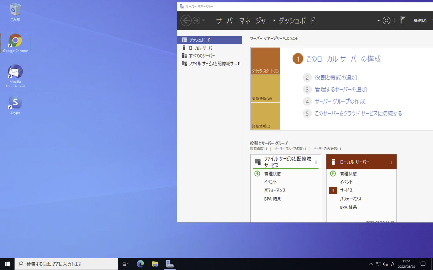This screenshot has width=433, height=270.
Task: Expand ファイル サービスと記憶域 sidebar arrow
Action: pos(239,64)
